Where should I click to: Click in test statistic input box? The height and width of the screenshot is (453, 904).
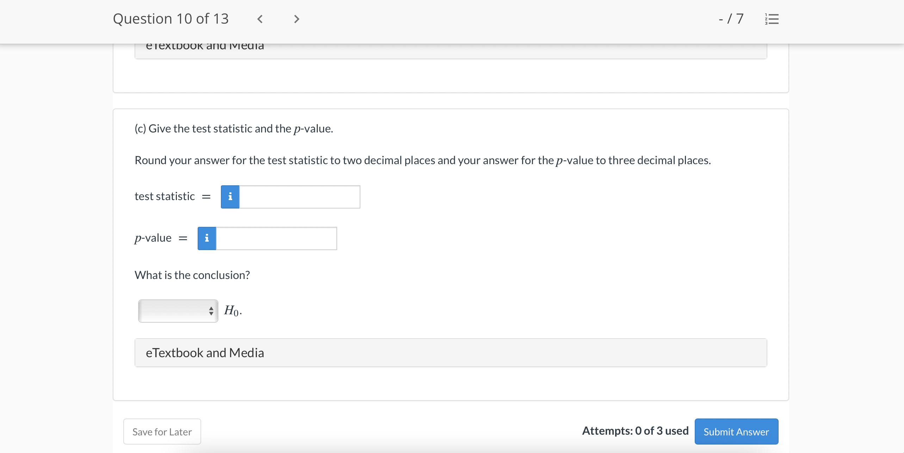point(299,197)
